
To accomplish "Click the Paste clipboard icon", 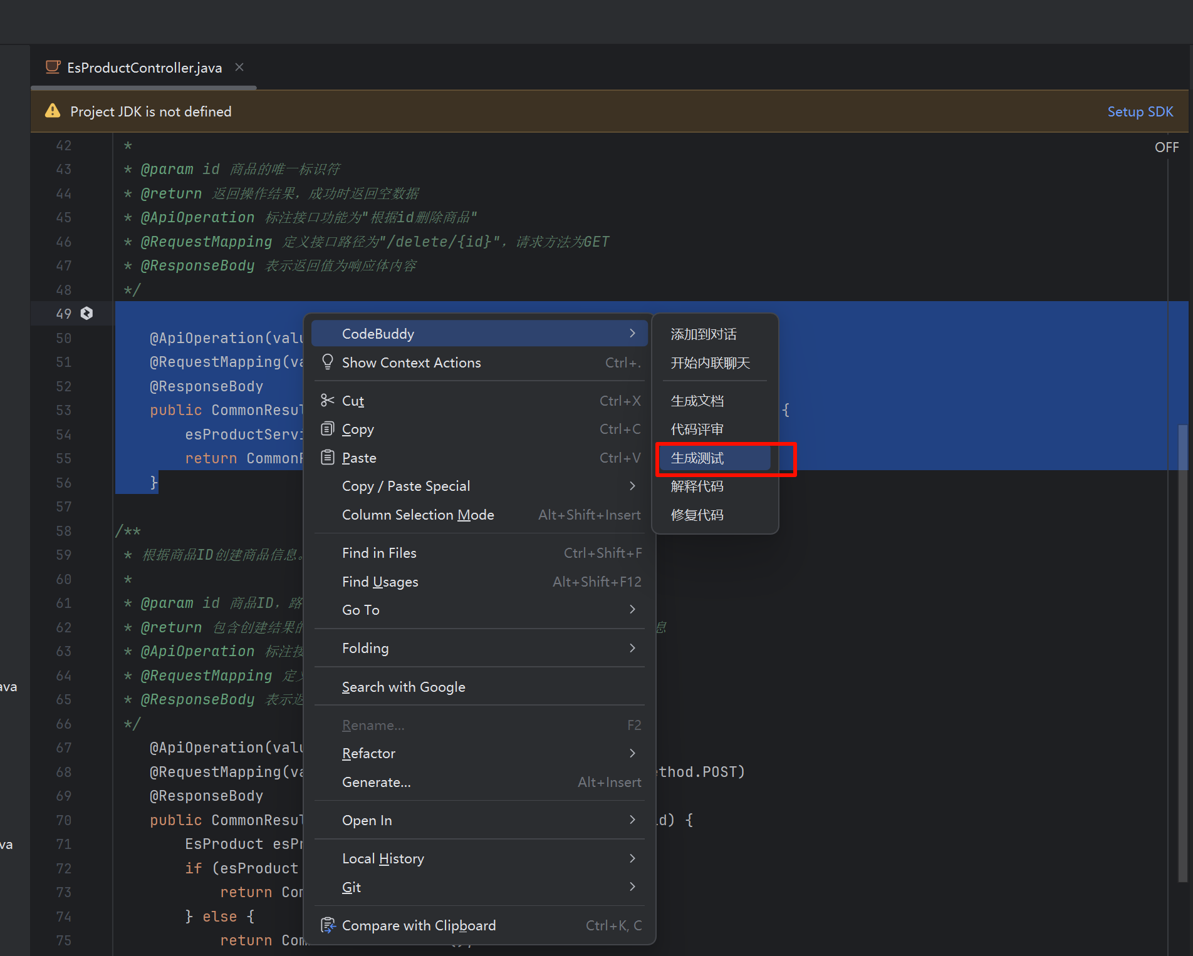I will [327, 458].
